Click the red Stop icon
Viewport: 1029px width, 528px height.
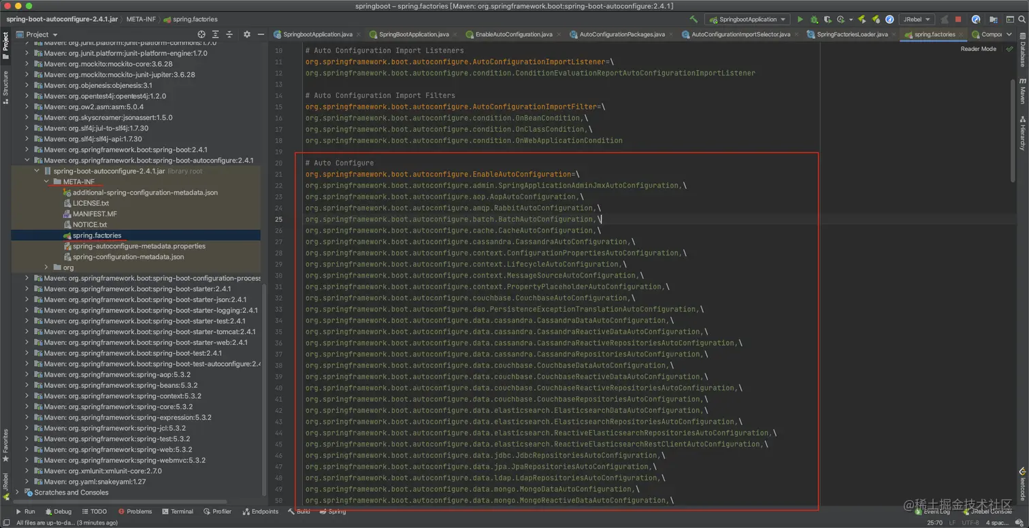pos(958,20)
